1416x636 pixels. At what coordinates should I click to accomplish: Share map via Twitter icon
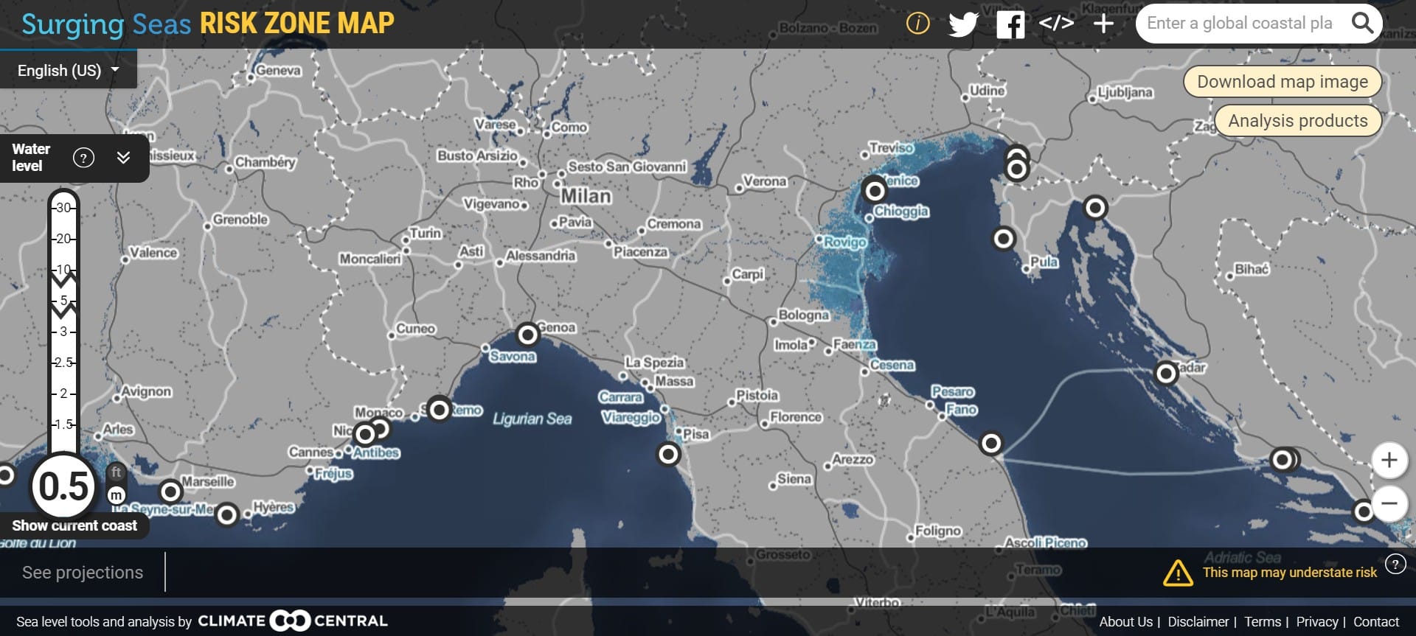tap(963, 24)
